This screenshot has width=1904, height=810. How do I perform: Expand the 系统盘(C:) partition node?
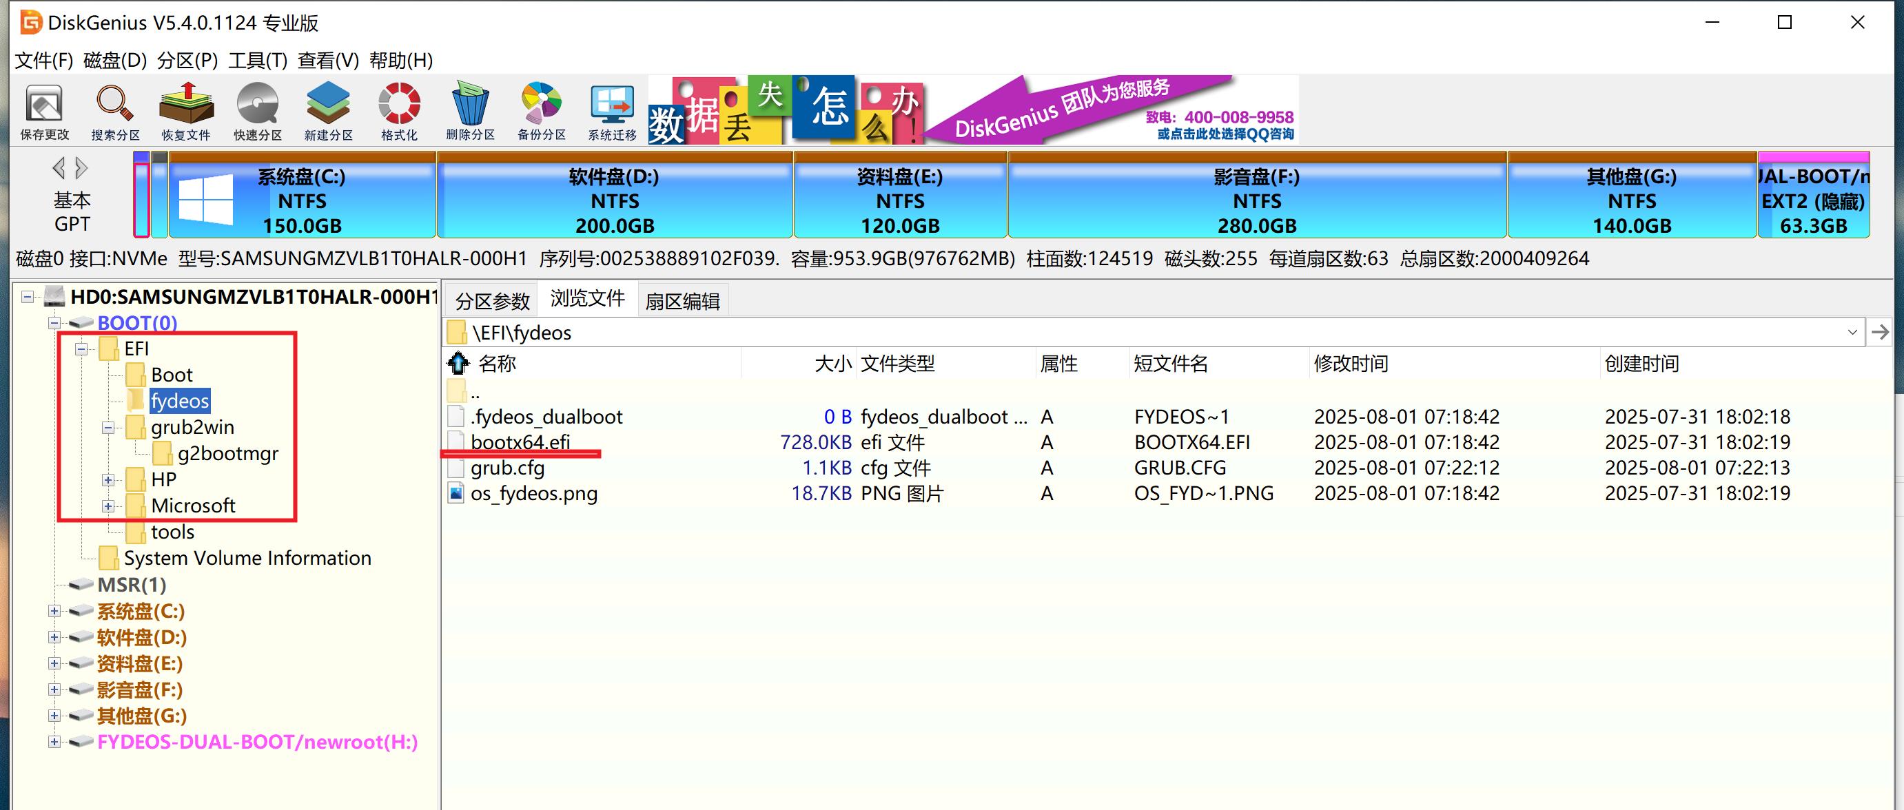54,611
